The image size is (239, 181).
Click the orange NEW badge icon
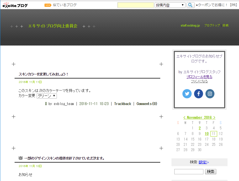pyautogui.click(x=48, y=5)
